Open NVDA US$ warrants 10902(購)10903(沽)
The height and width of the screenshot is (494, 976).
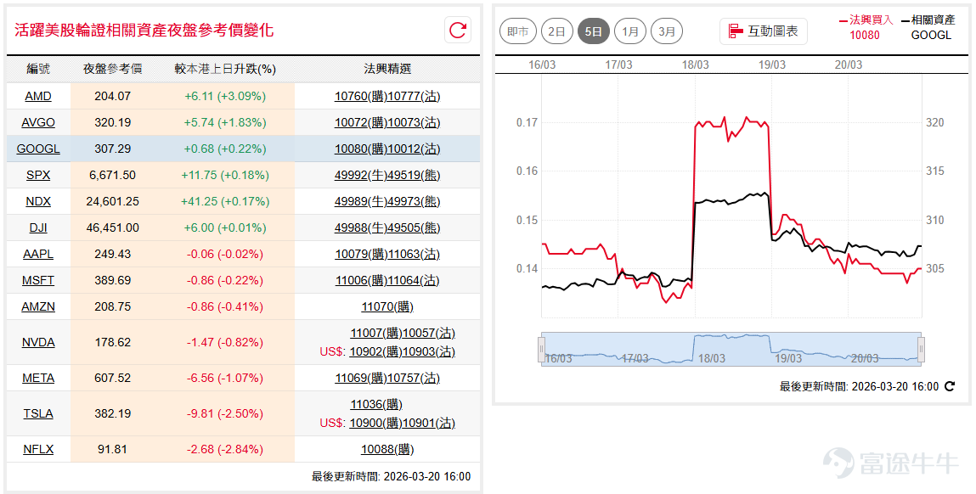pyautogui.click(x=402, y=351)
